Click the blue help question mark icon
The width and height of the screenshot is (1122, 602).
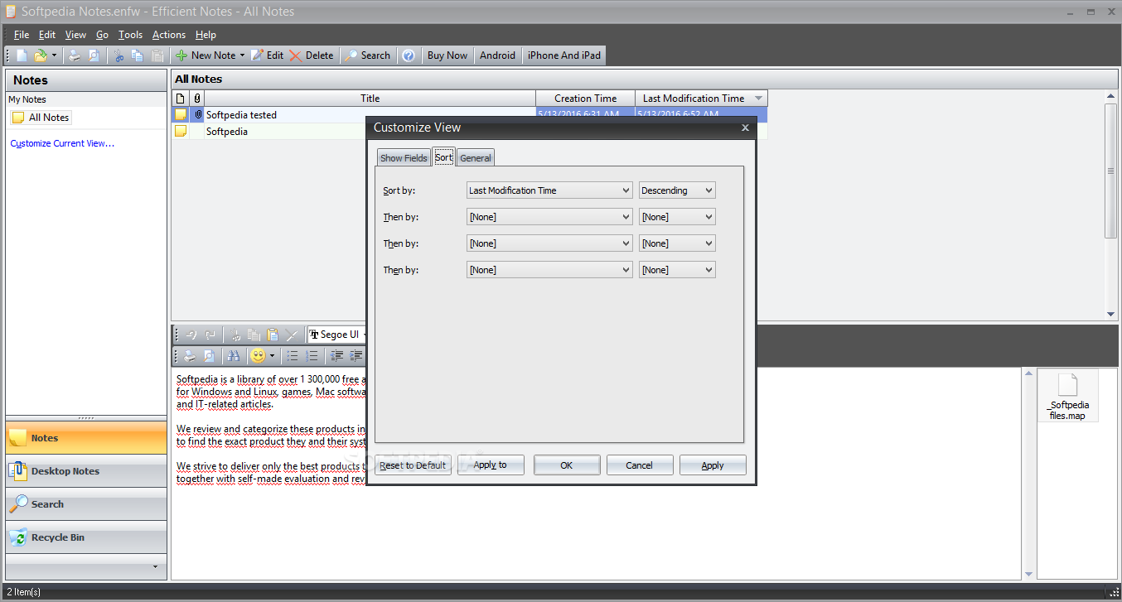409,55
